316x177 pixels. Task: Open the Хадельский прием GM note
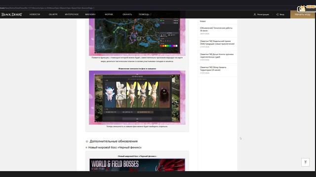(217, 44)
